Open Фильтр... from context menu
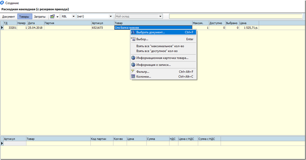306x160 pixels. [x=164, y=72]
